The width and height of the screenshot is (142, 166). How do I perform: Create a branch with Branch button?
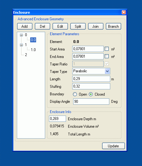(x=113, y=26)
